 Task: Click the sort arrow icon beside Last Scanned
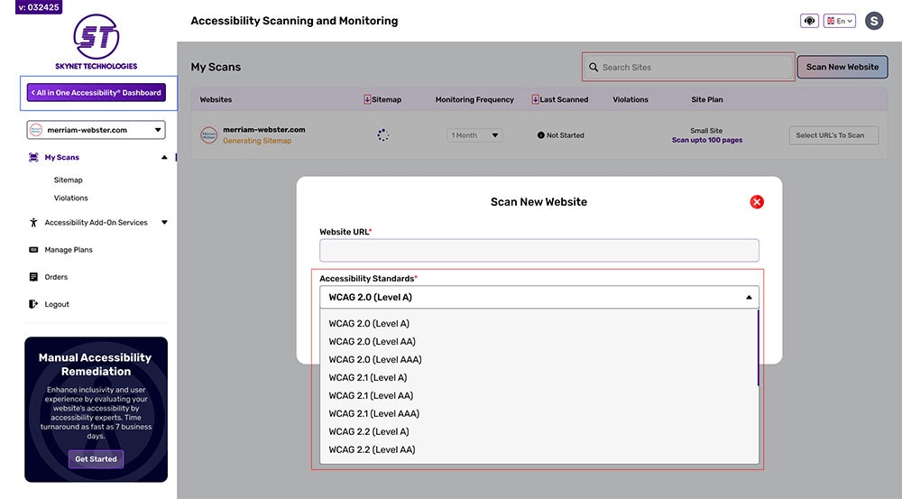535,99
